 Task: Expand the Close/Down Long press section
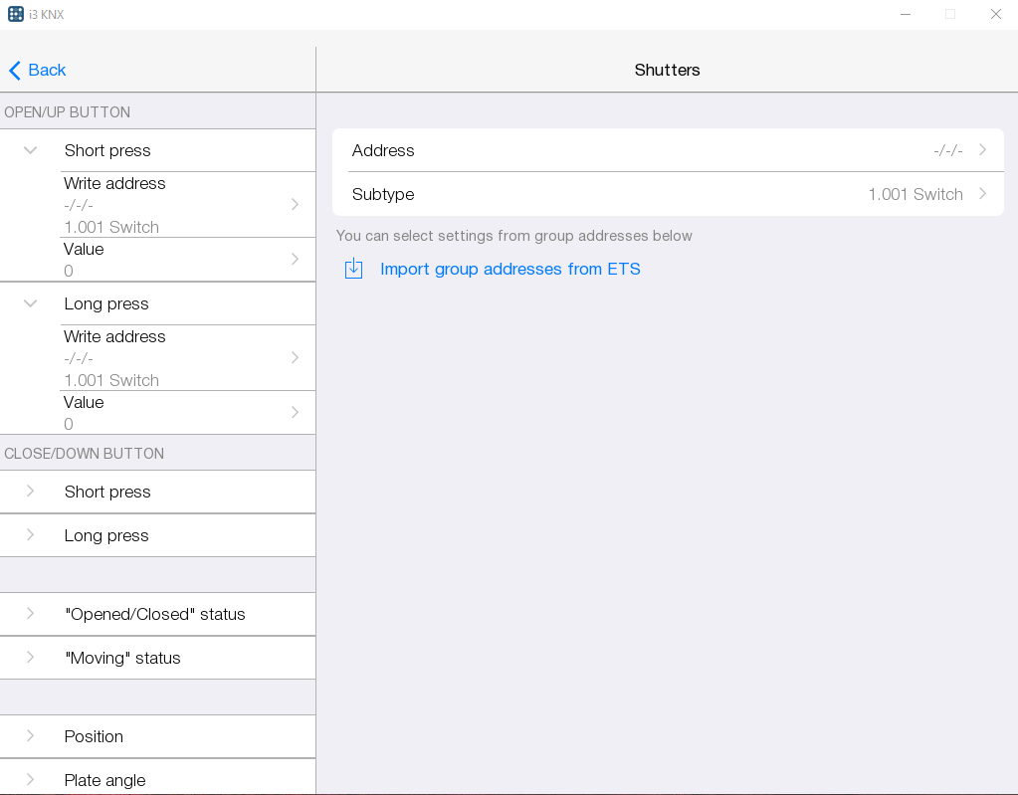[31, 535]
